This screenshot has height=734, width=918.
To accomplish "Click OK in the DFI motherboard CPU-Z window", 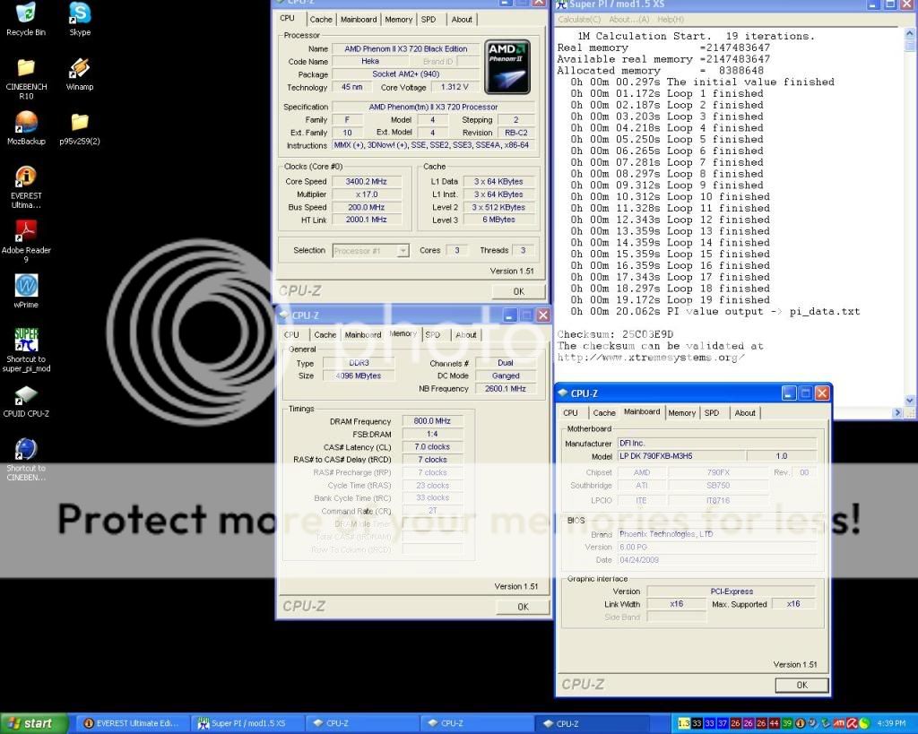I will (801, 685).
